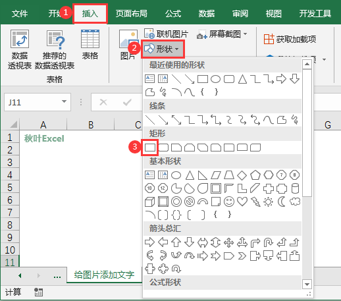This screenshot has height=301, width=341.
Task: Select the donut ring shape
Action: 176,202
